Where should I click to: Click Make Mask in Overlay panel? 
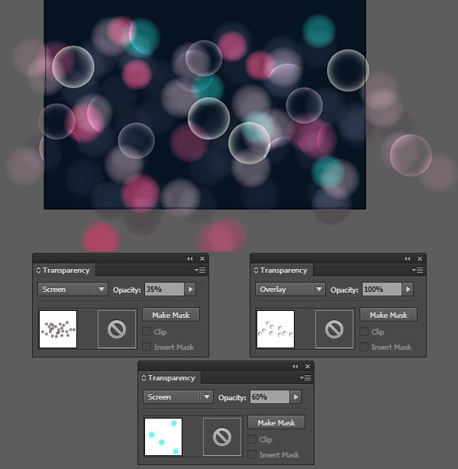click(x=389, y=315)
